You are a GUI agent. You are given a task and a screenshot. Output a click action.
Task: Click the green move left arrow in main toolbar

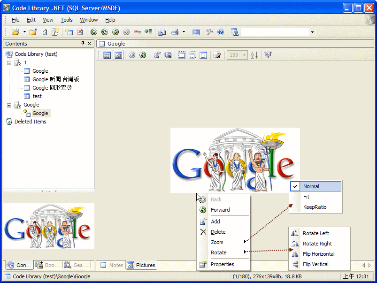[115, 32]
